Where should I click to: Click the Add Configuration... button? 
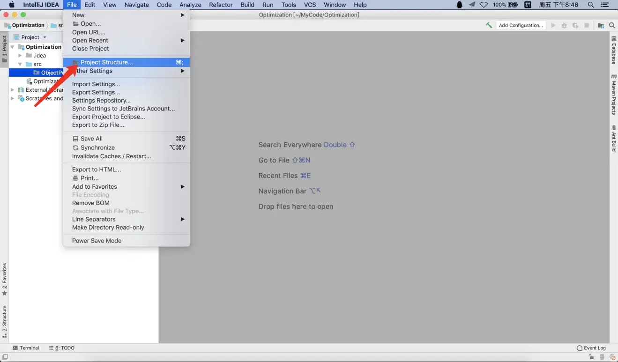[x=521, y=25]
